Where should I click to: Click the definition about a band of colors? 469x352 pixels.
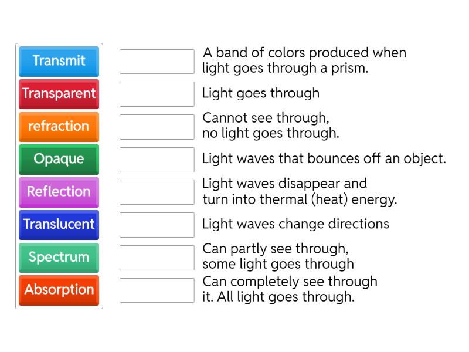pyautogui.click(x=304, y=60)
